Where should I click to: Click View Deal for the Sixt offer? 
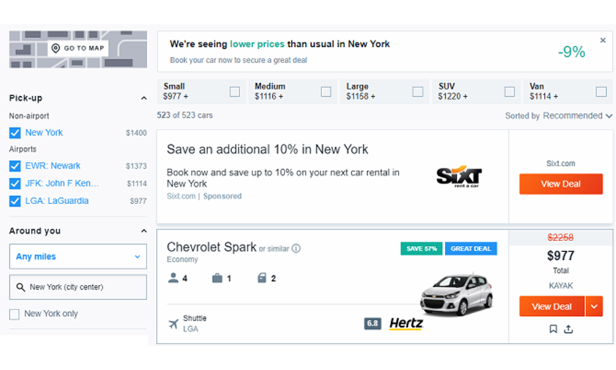[561, 184]
